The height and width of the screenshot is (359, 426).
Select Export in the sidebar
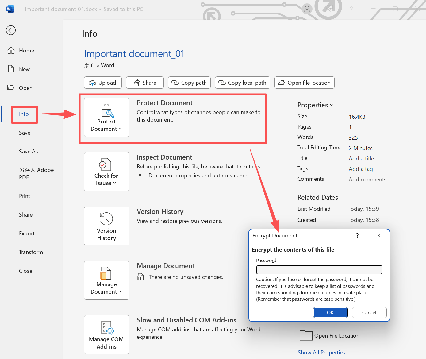tap(27, 234)
